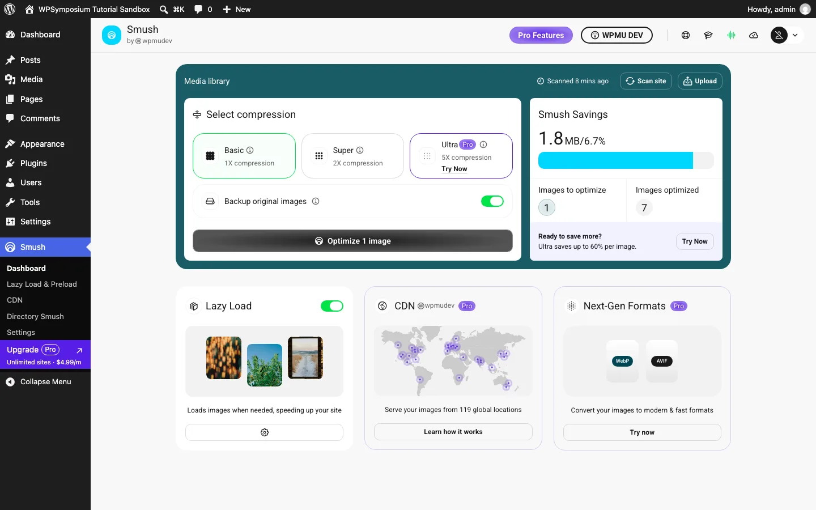This screenshot has width=816, height=510.
Task: Click info icon beside Backup original images
Action: [x=316, y=201]
